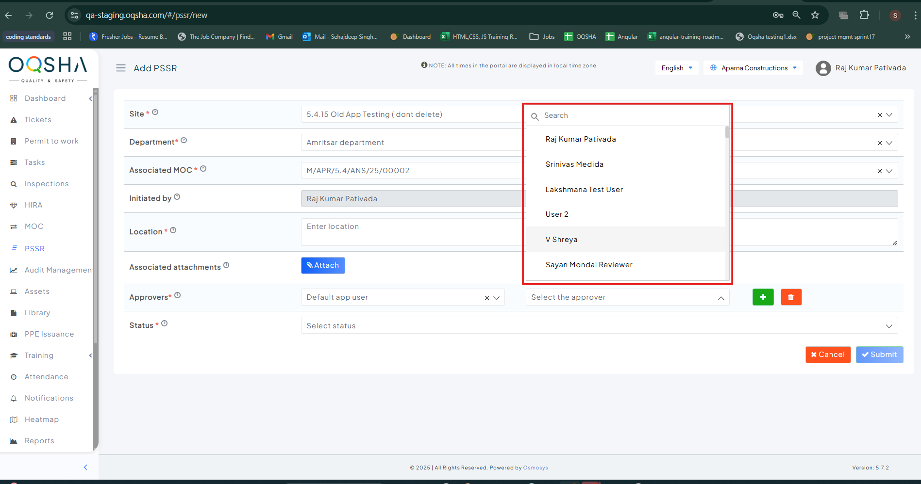Click the help icon next to Site label
The width and height of the screenshot is (921, 484).
click(155, 113)
